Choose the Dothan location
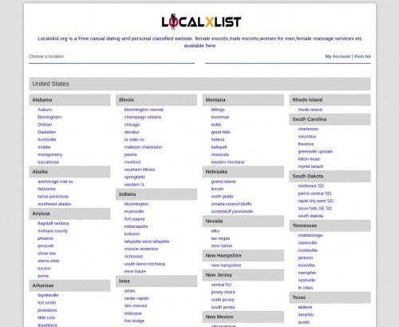This screenshot has width=399, height=327. [45, 125]
